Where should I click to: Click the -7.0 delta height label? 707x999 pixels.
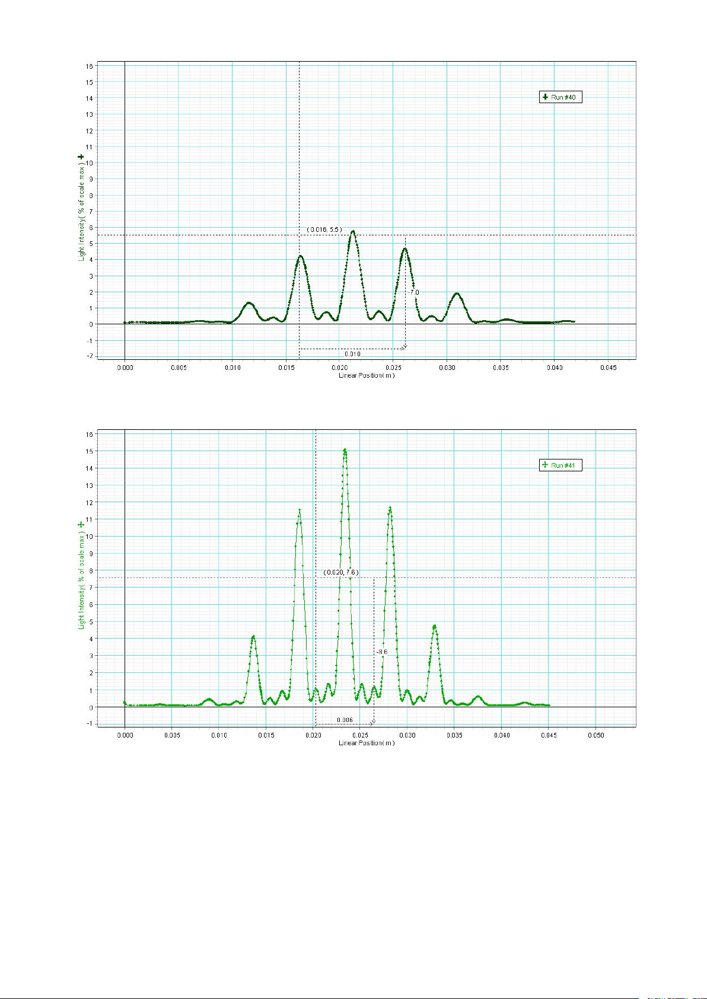tap(413, 292)
